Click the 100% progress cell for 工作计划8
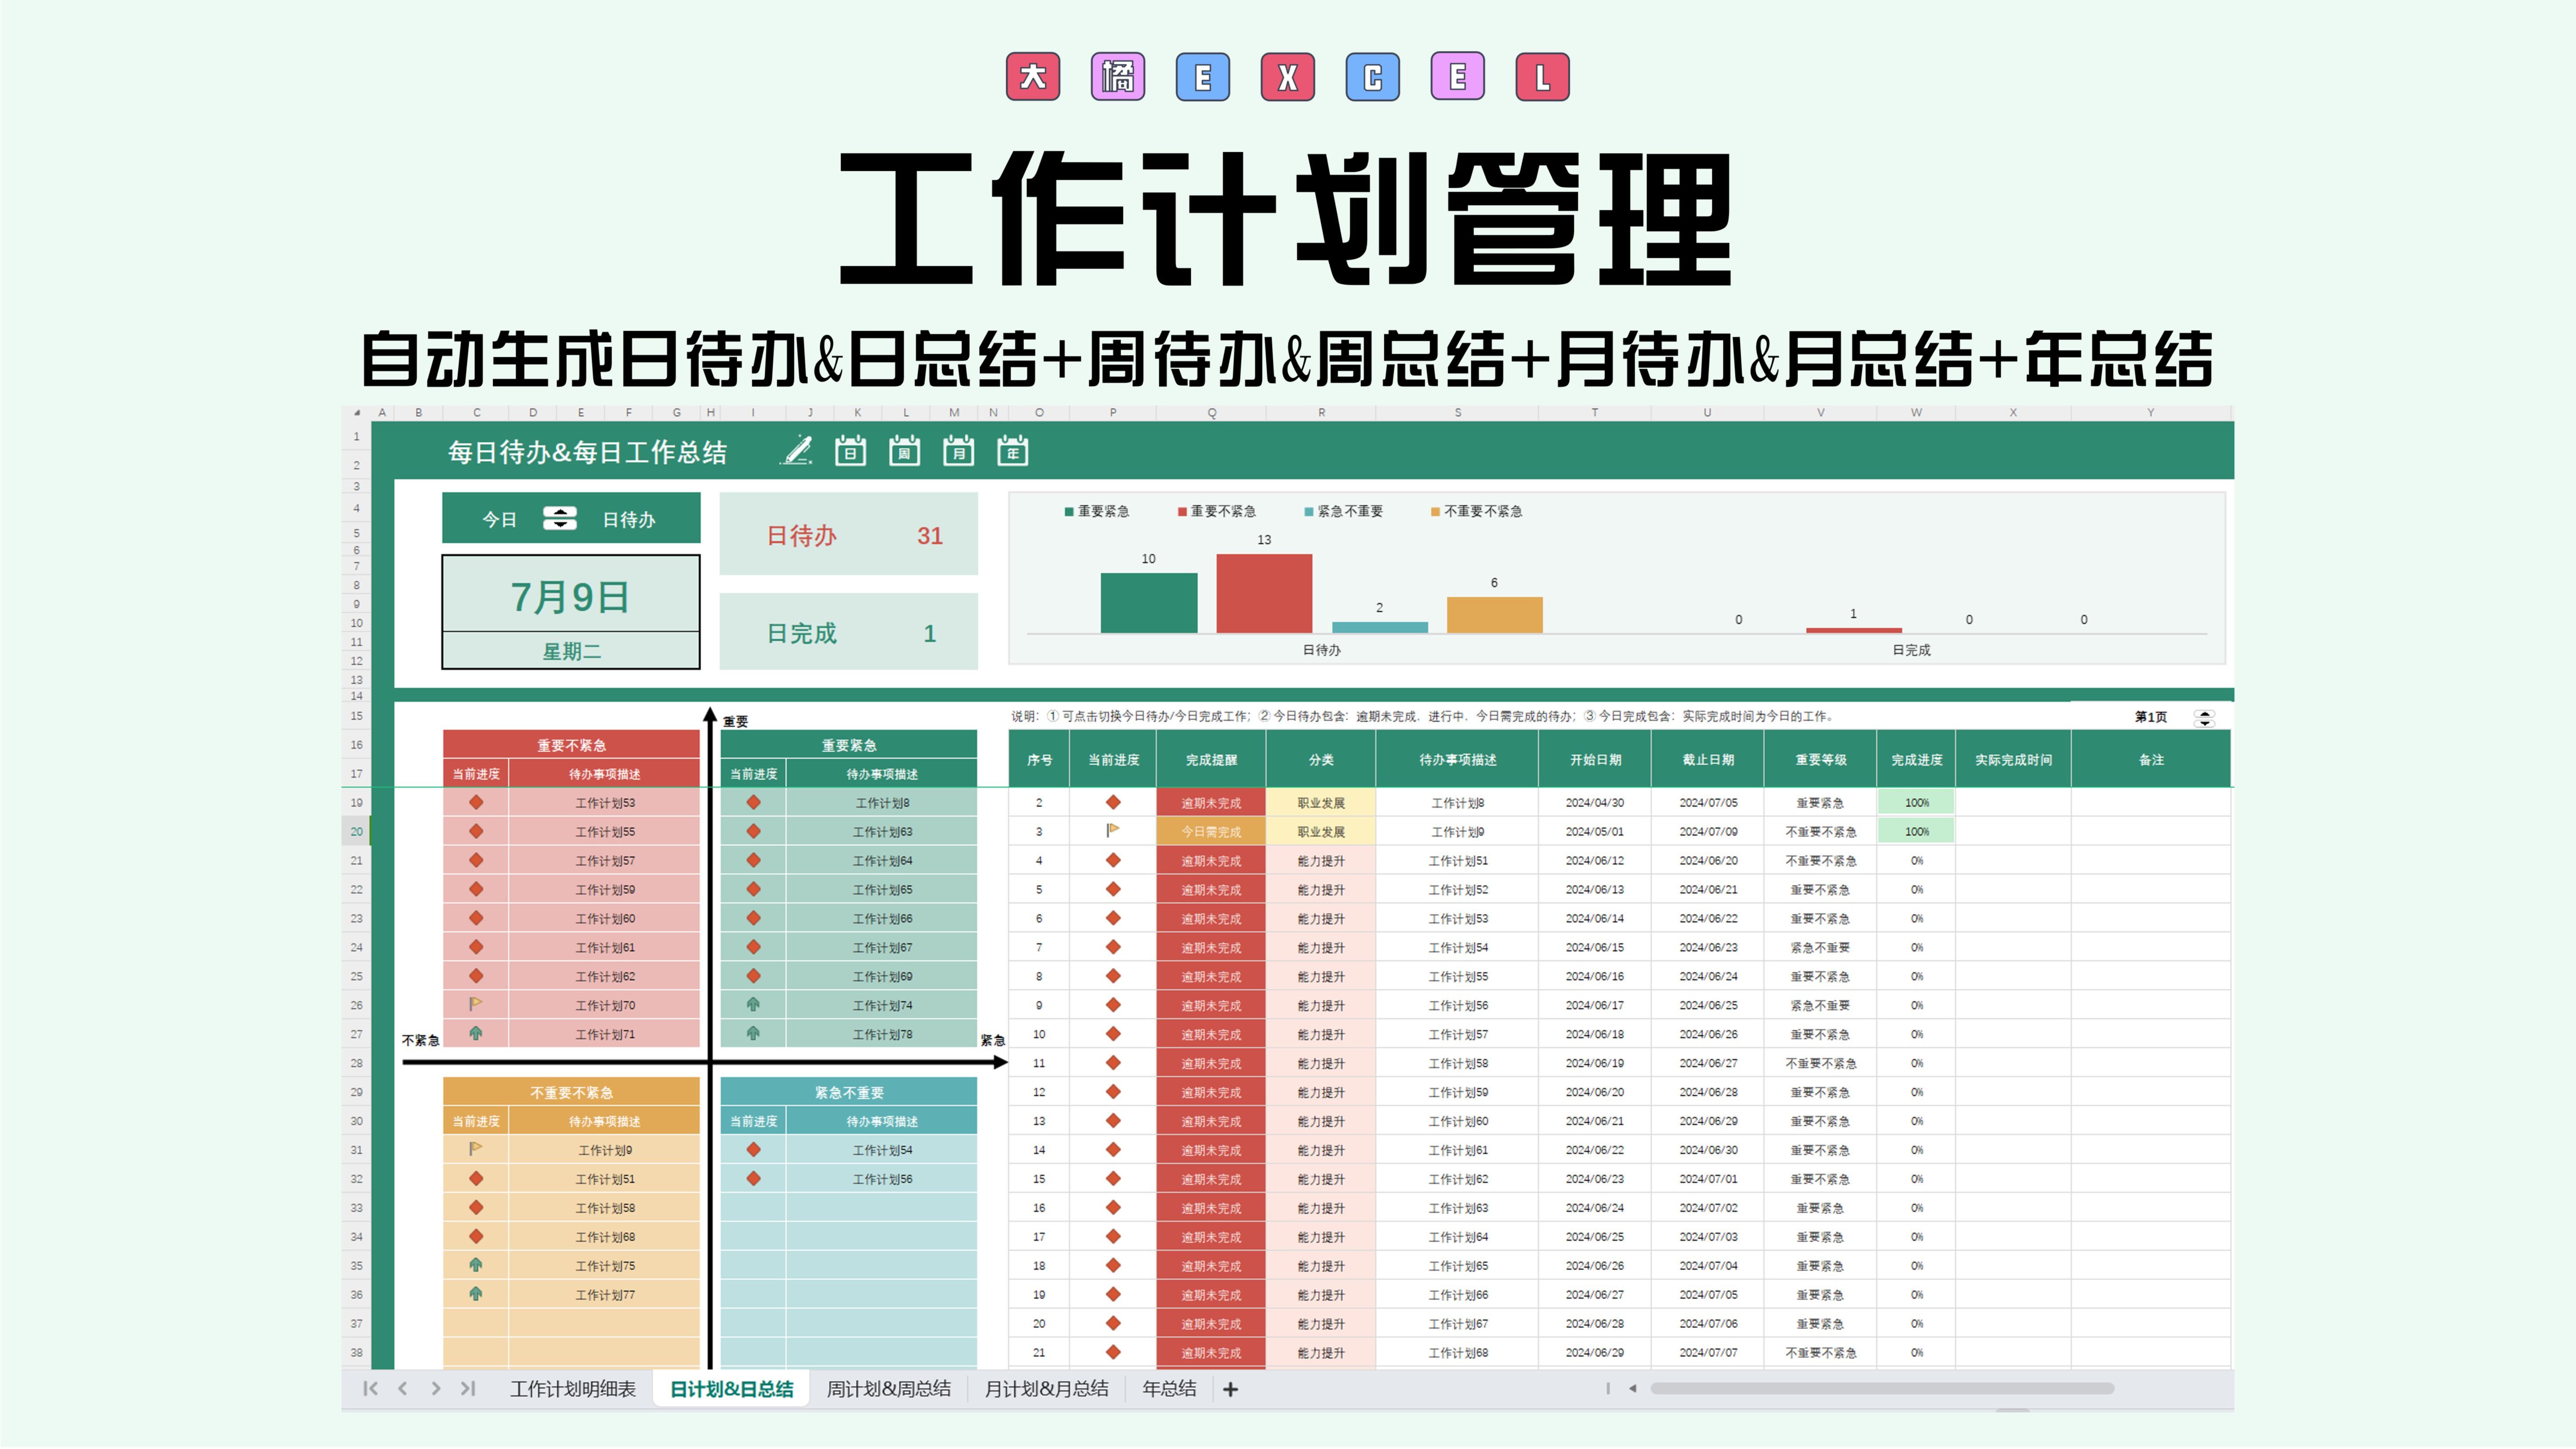 click(1916, 802)
